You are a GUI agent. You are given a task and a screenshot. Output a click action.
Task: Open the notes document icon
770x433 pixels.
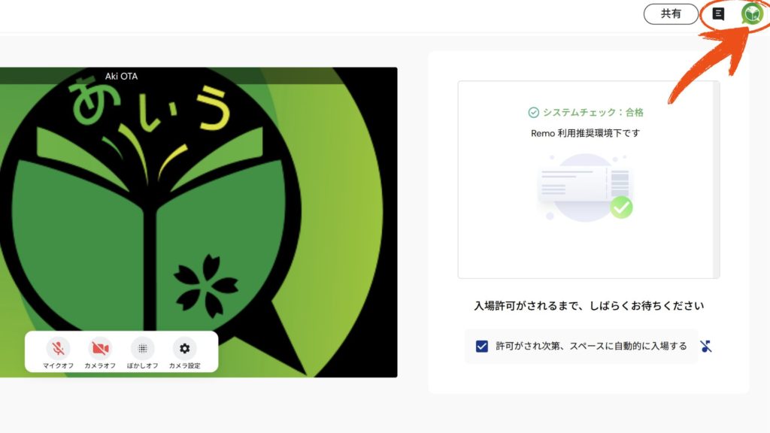(x=718, y=14)
